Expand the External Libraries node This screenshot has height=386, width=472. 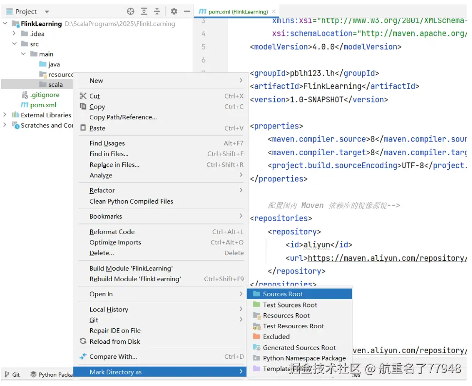click(4, 115)
